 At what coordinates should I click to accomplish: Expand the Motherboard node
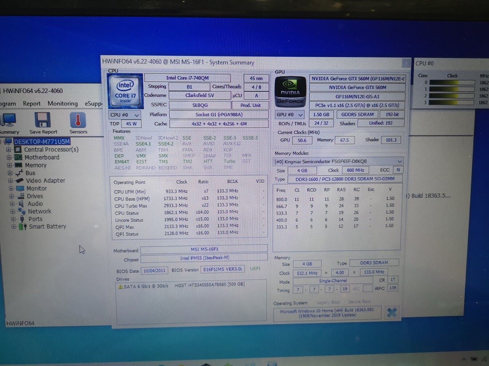pyautogui.click(x=9, y=157)
